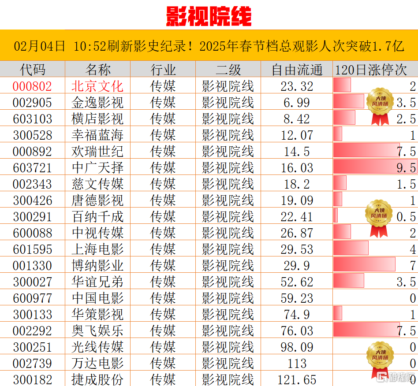The height and width of the screenshot is (386, 418).
Task: Click stock name 万达电影
Action: point(97,364)
